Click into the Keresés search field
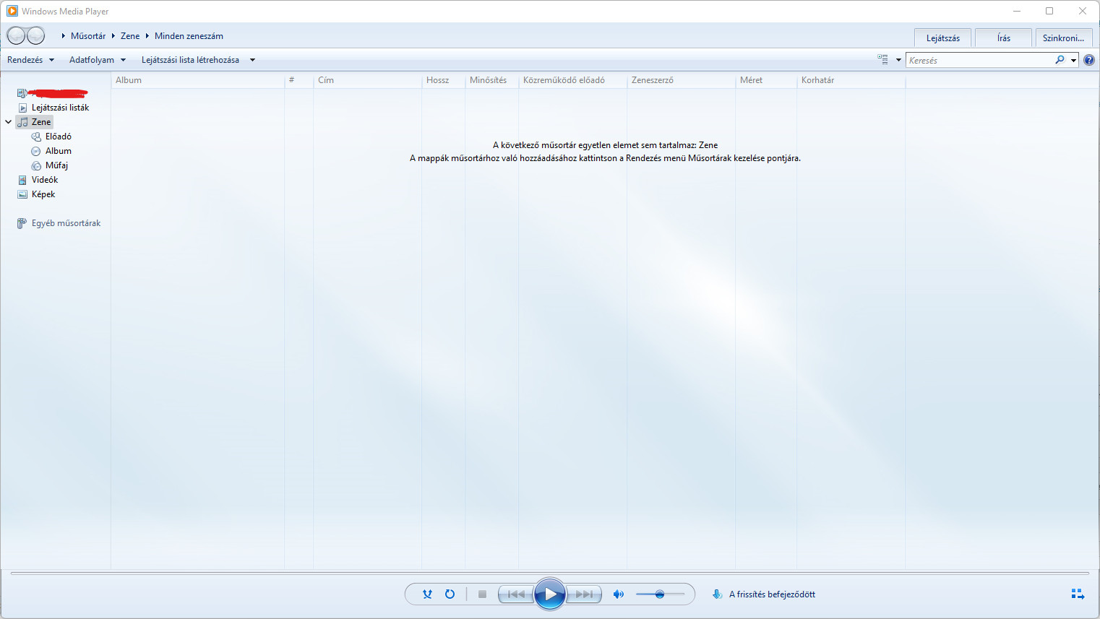Image resolution: width=1100 pixels, height=619 pixels. pos(979,61)
